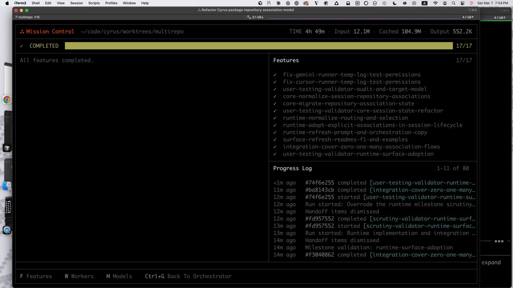Select fix-cursor-runner-temp-log-test-permissions feature

click(x=351, y=82)
